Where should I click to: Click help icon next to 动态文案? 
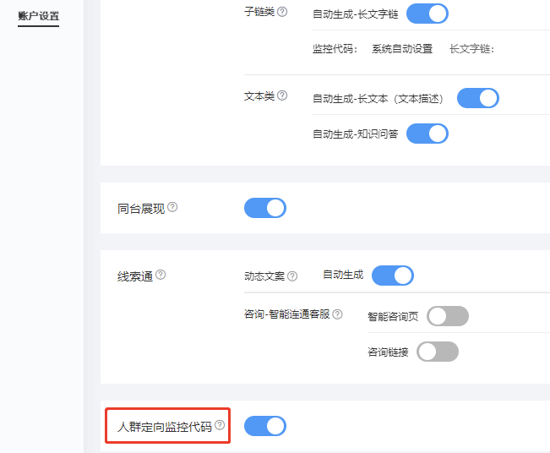pos(292,276)
